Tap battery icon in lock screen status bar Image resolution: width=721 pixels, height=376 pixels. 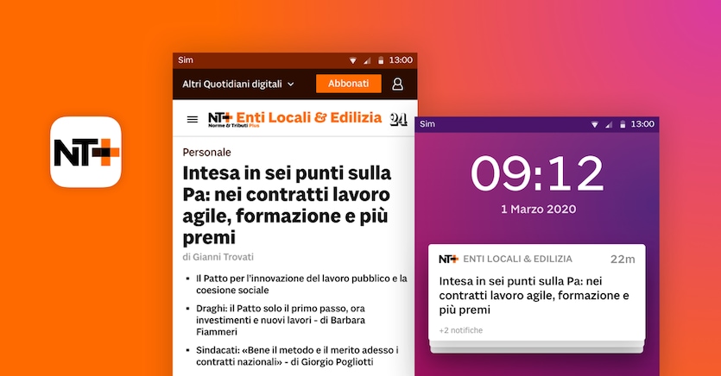623,124
